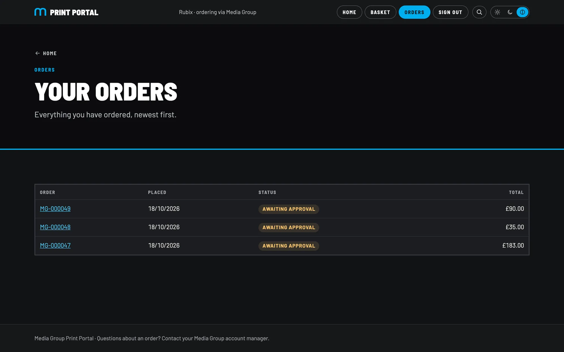
Task: Click the blue Orders breadcrumb label
Action: pos(45,70)
